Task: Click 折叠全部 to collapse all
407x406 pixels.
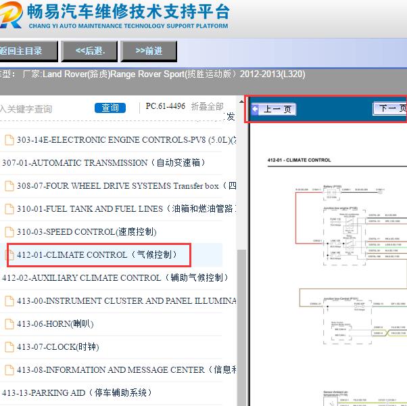Action: click(x=207, y=106)
